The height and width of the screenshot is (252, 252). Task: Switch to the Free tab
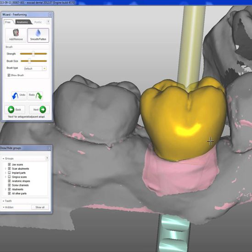[x=8, y=22]
